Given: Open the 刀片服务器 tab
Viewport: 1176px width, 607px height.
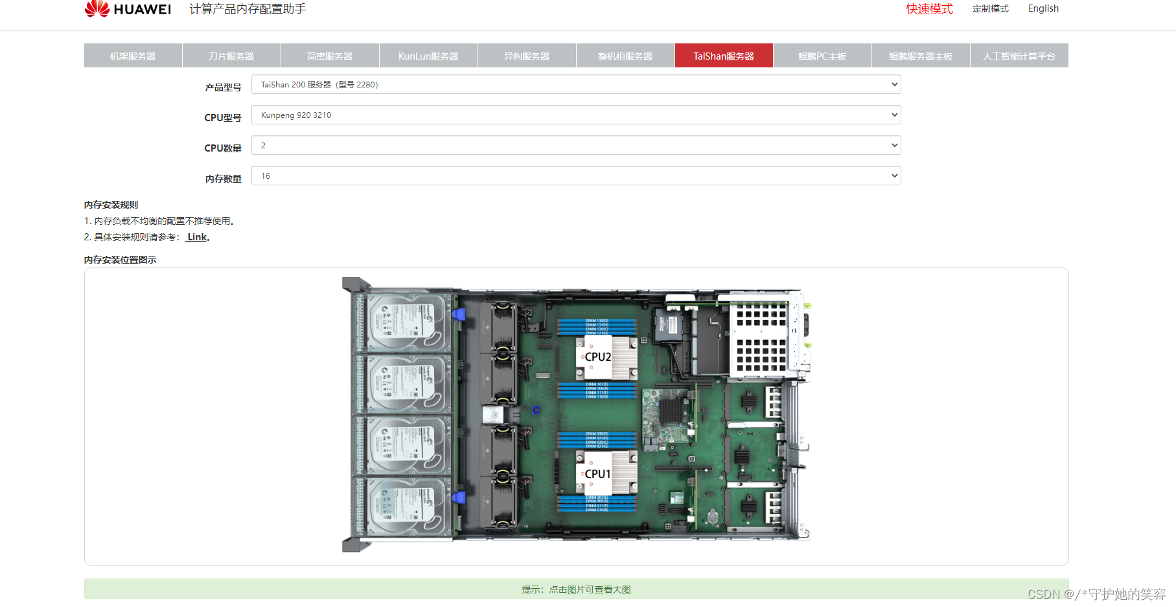Looking at the screenshot, I should pos(231,56).
